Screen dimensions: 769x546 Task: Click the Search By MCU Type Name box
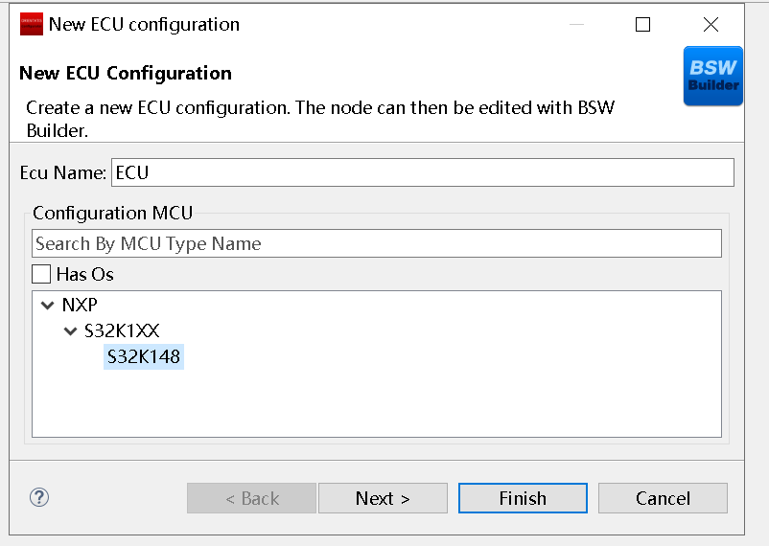click(x=376, y=243)
